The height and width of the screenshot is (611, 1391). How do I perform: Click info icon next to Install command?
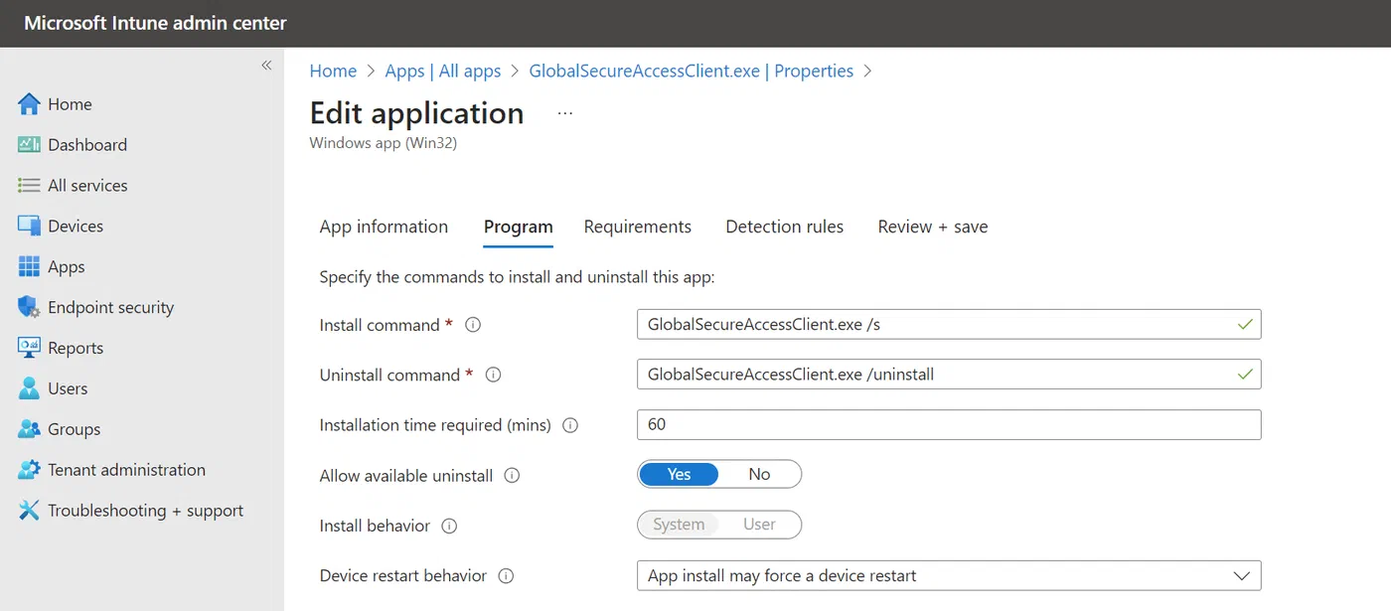point(473,325)
